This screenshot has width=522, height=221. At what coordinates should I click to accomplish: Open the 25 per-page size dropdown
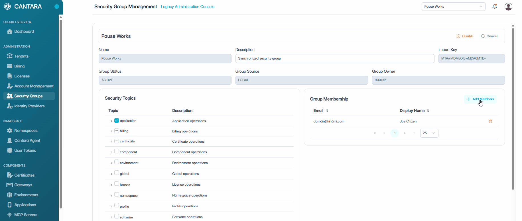click(429, 133)
